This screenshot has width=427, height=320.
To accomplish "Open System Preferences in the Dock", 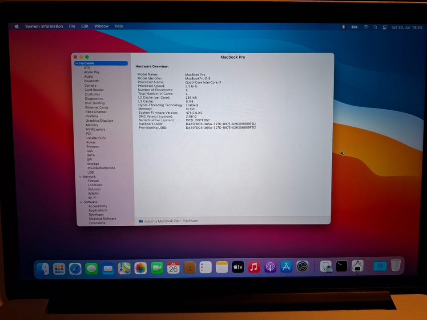I will [302, 266].
